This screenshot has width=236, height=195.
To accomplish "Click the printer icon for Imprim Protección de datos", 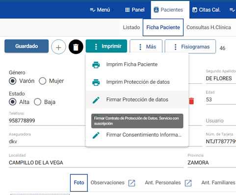I will [96, 82].
